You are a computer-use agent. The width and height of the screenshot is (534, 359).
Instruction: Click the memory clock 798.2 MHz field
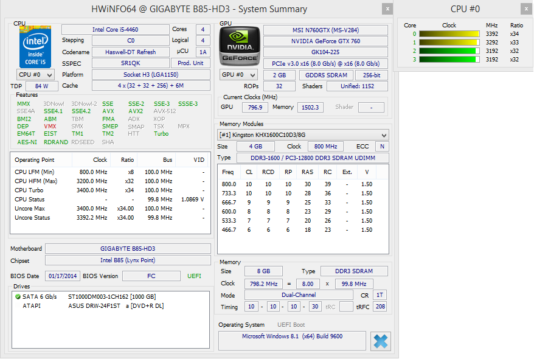pyautogui.click(x=263, y=284)
